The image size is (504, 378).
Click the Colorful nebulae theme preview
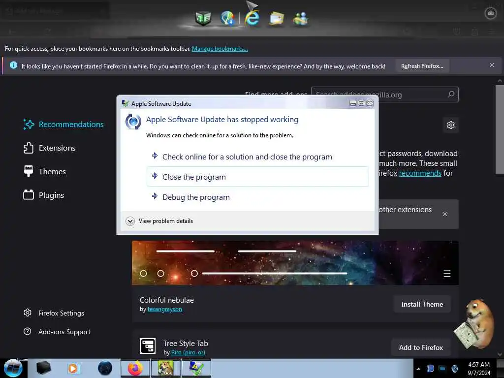[x=295, y=263]
